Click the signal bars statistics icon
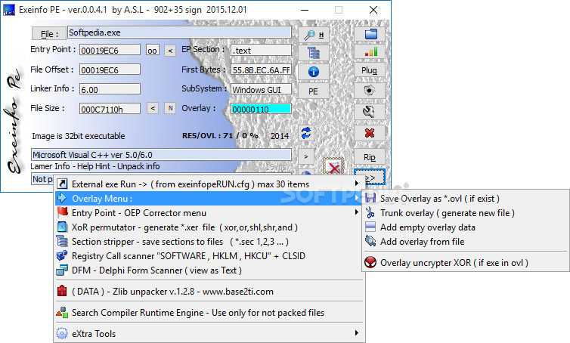Screen dimensions: 570x343 pyautogui.click(x=370, y=51)
